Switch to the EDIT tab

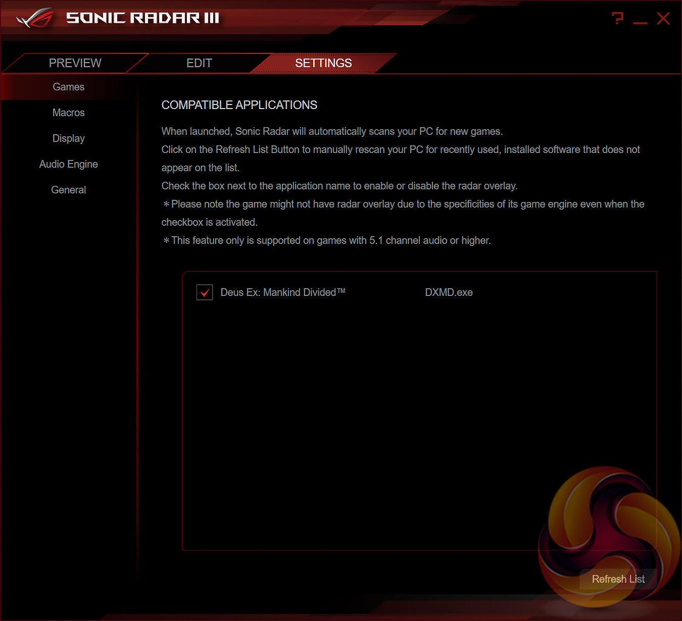199,63
